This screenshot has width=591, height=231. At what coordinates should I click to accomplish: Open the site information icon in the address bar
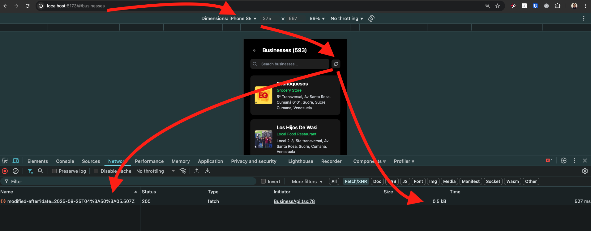tap(41, 6)
